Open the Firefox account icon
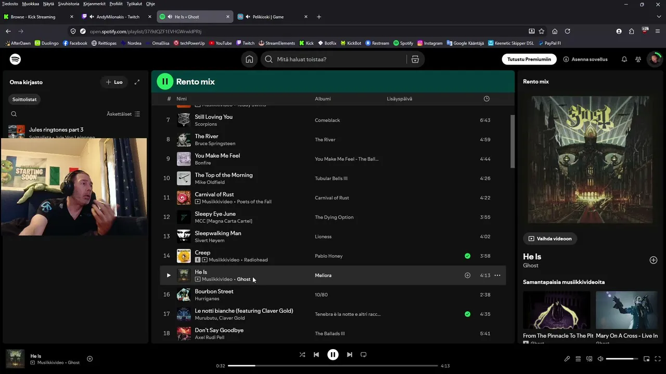Viewport: 666px width, 374px height. 619,31
